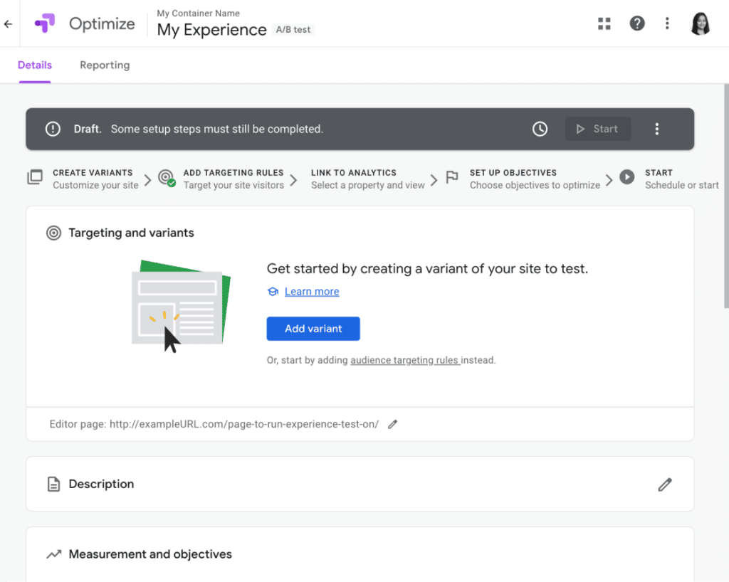The width and height of the screenshot is (729, 582).
Task: Select the Link to Analytics step
Action: (368, 179)
